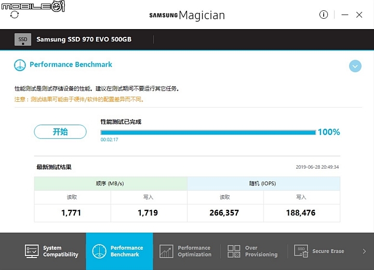Open the information icon in title bar

[324, 15]
